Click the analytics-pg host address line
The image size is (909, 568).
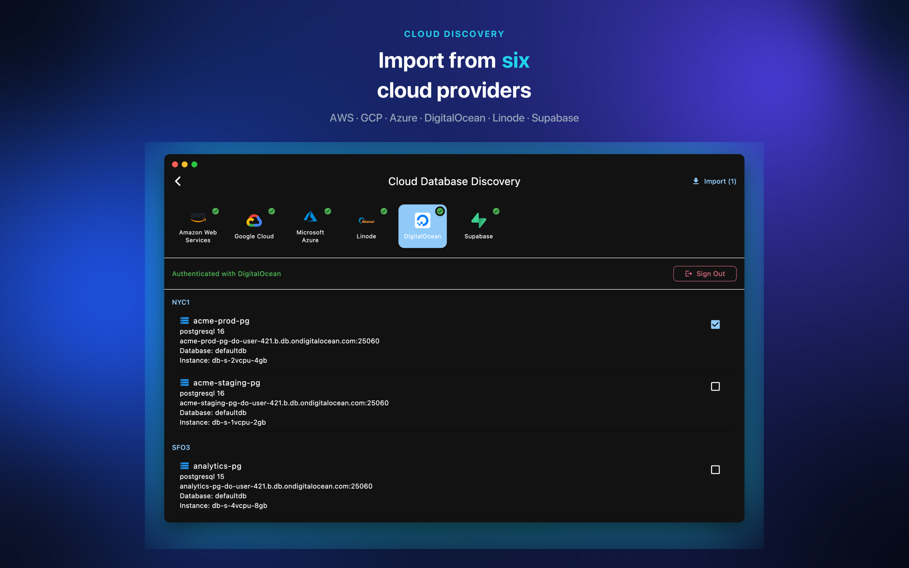point(276,486)
